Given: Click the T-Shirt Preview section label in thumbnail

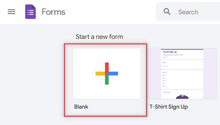Looking at the screenshot, I should [x=166, y=92].
